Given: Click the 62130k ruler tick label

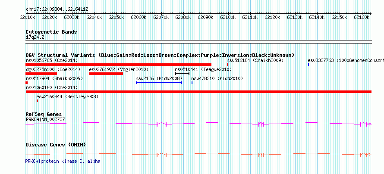Looking at the screenshot, I should pos(295,17).
